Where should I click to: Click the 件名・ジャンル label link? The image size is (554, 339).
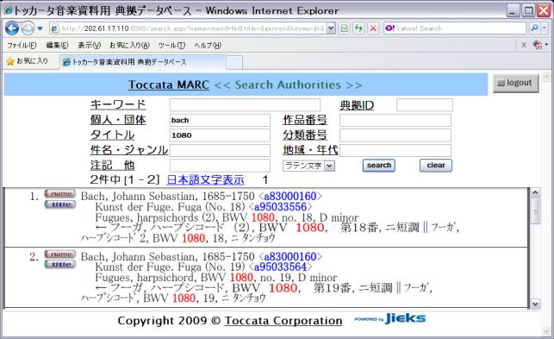(x=129, y=150)
